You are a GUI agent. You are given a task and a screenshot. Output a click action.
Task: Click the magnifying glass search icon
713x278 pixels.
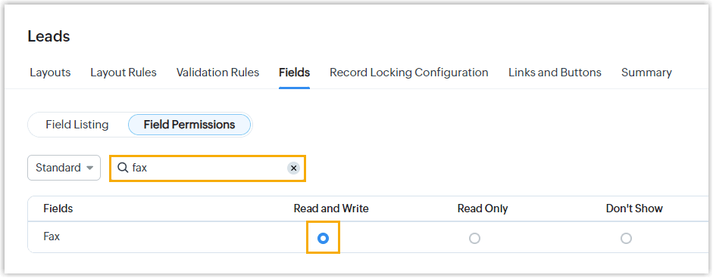click(122, 168)
